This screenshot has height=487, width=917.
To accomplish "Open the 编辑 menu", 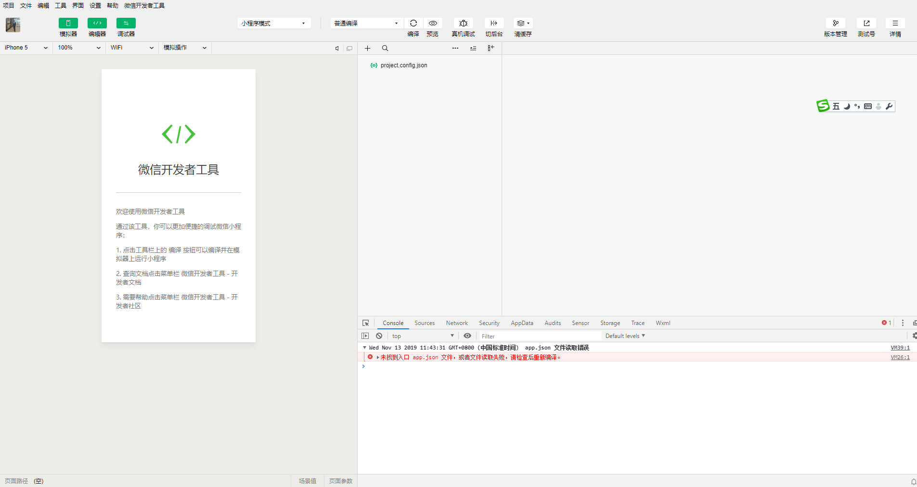I will coord(43,6).
